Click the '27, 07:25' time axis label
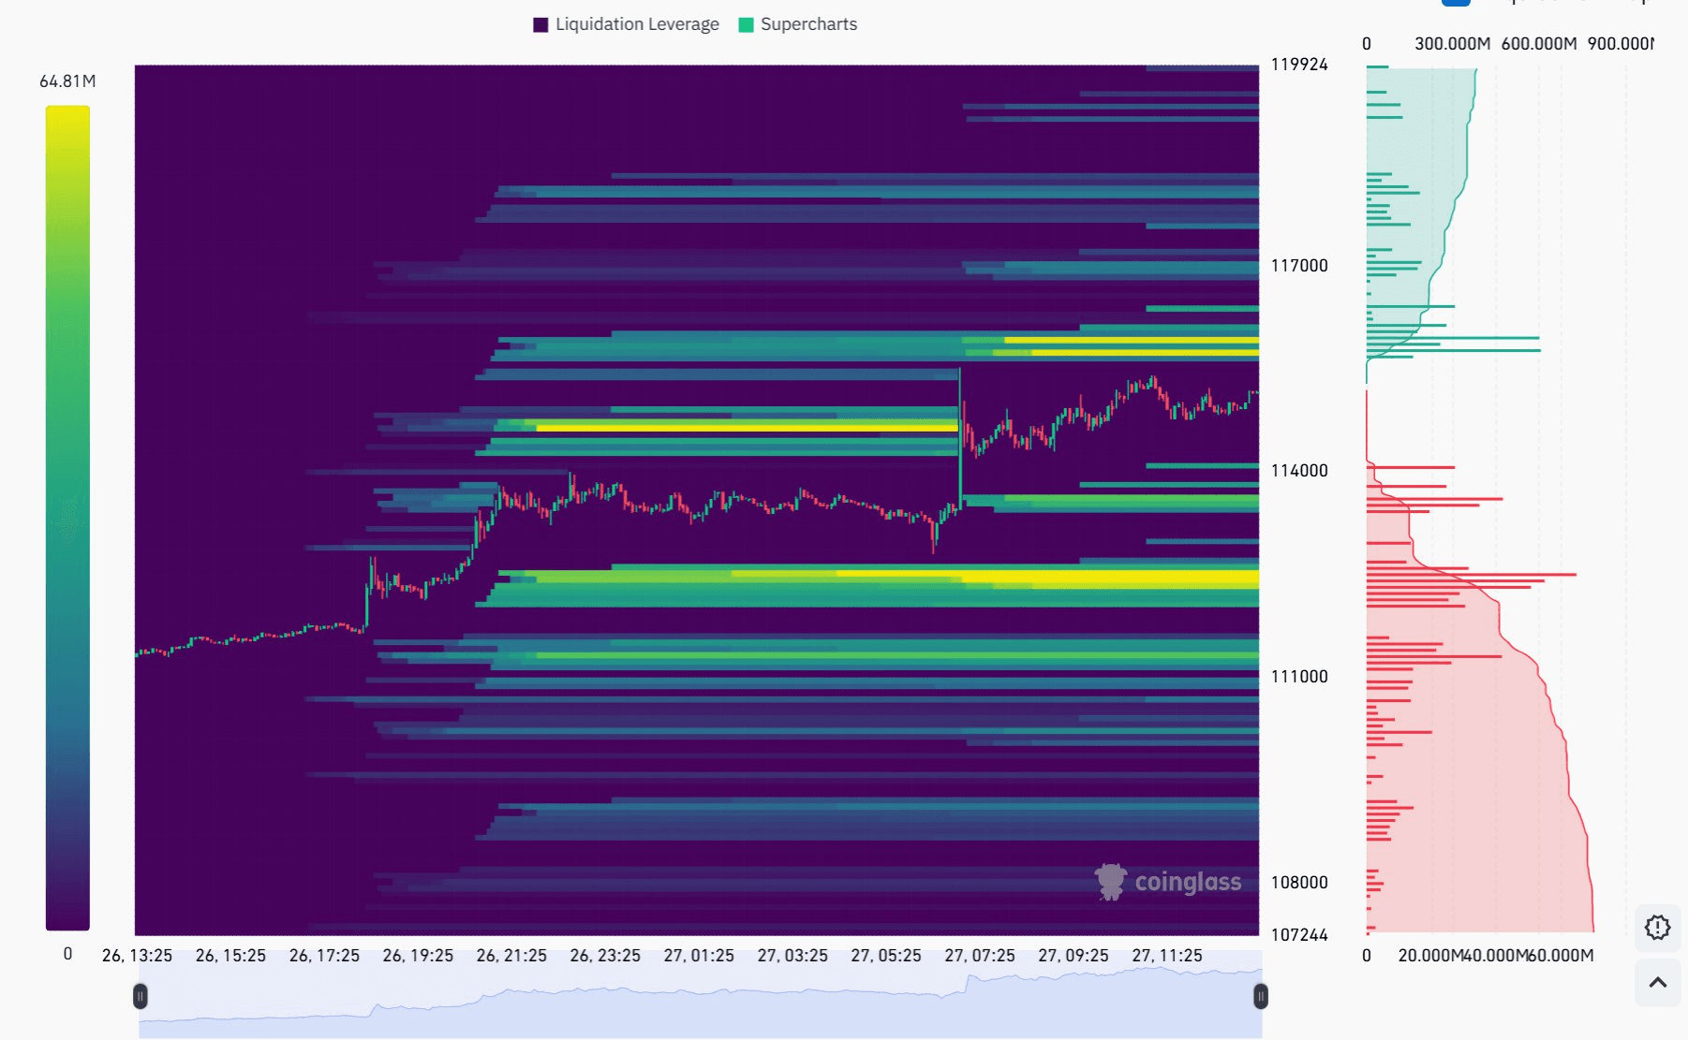1688x1040 pixels. click(x=979, y=956)
